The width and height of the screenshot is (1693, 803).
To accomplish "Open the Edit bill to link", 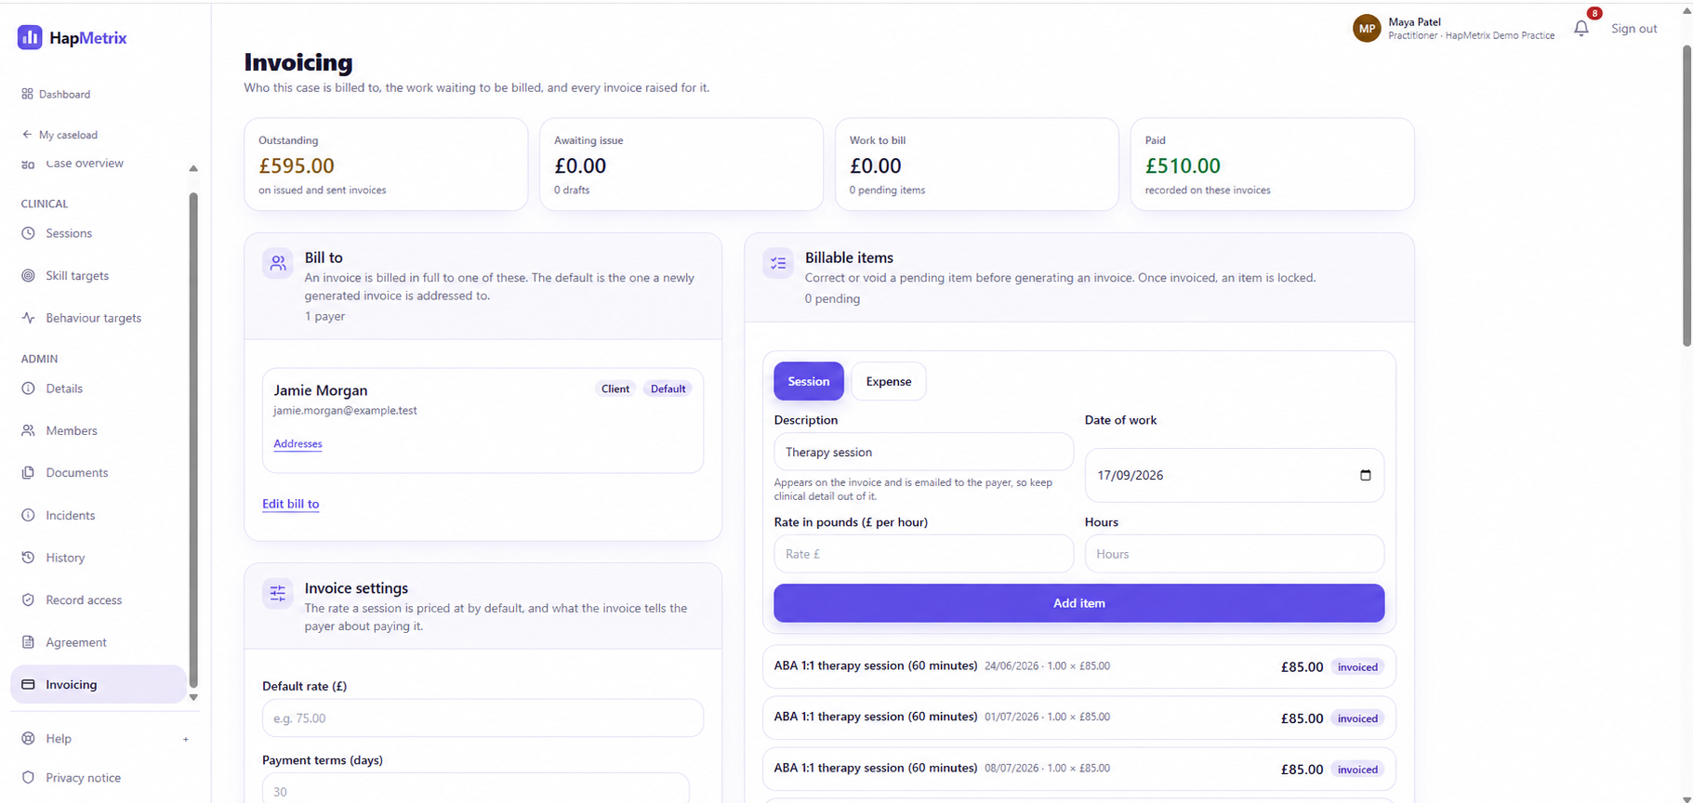I will tap(290, 504).
